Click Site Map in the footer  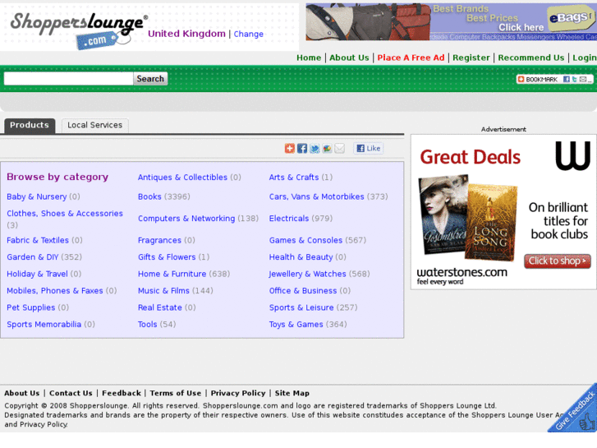(x=292, y=393)
